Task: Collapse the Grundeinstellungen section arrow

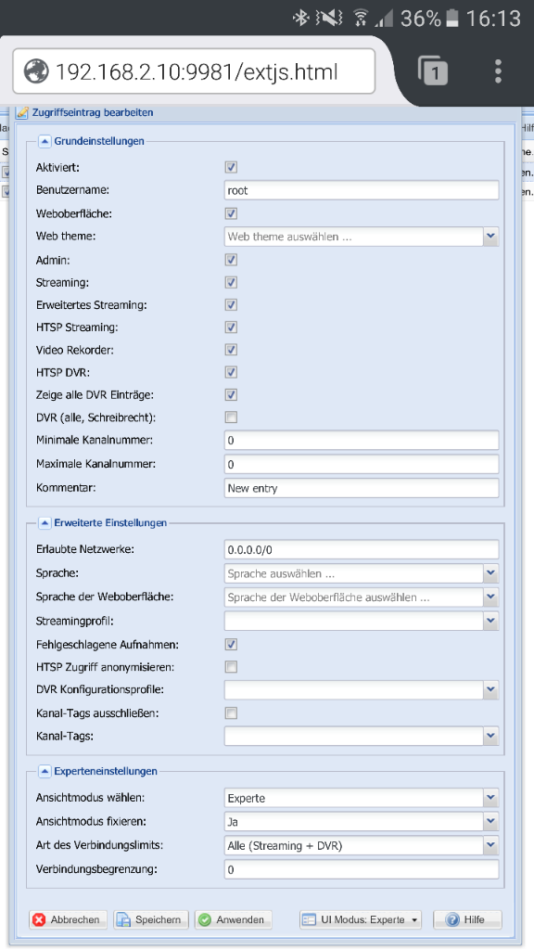Action: click(44, 141)
